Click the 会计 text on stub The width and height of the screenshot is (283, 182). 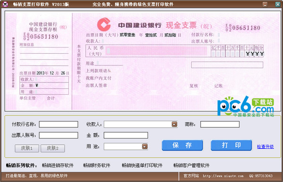51,98
